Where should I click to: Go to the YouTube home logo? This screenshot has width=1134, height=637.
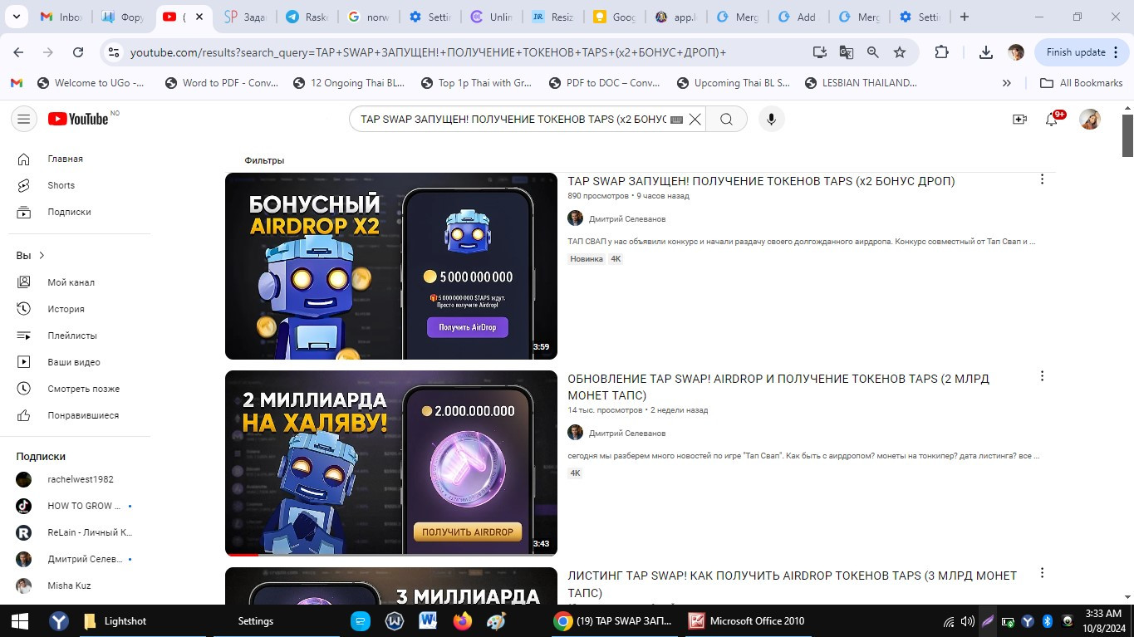pyautogui.click(x=78, y=119)
